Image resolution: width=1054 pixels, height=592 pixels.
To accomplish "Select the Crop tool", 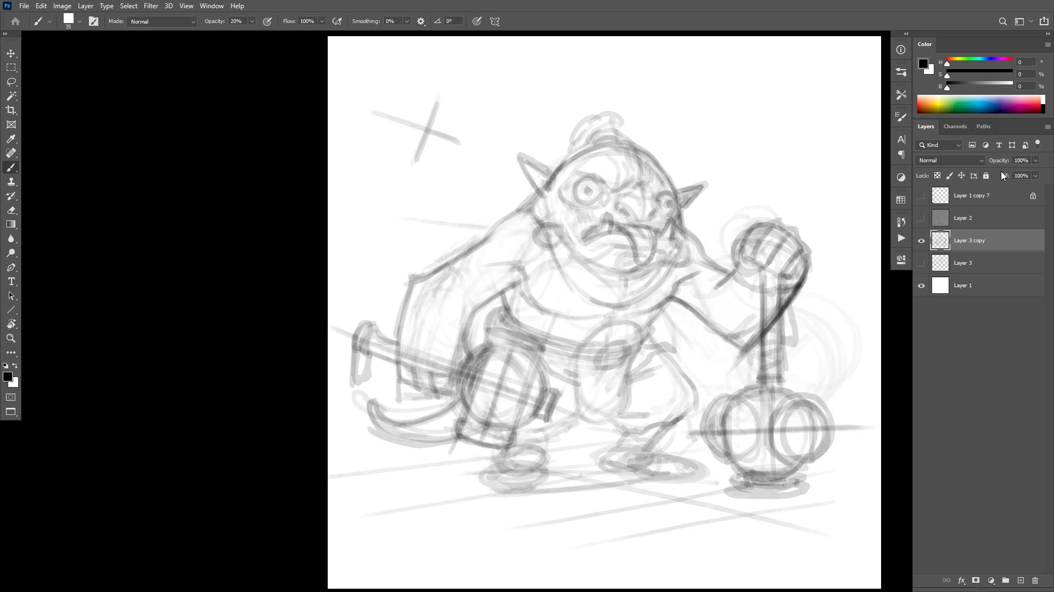I will click(x=11, y=110).
